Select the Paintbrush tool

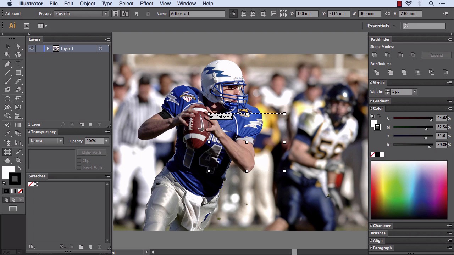(x=7, y=81)
